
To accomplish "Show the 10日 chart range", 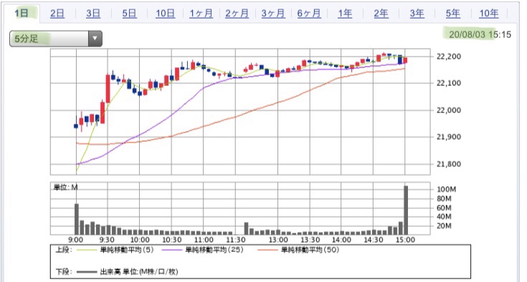I will (165, 14).
